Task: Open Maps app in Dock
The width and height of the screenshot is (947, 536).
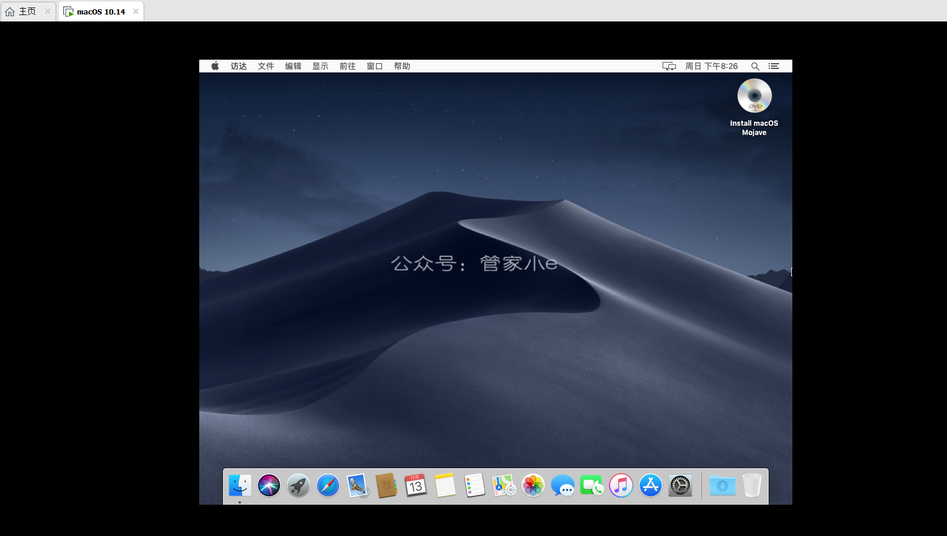Action: [x=504, y=486]
